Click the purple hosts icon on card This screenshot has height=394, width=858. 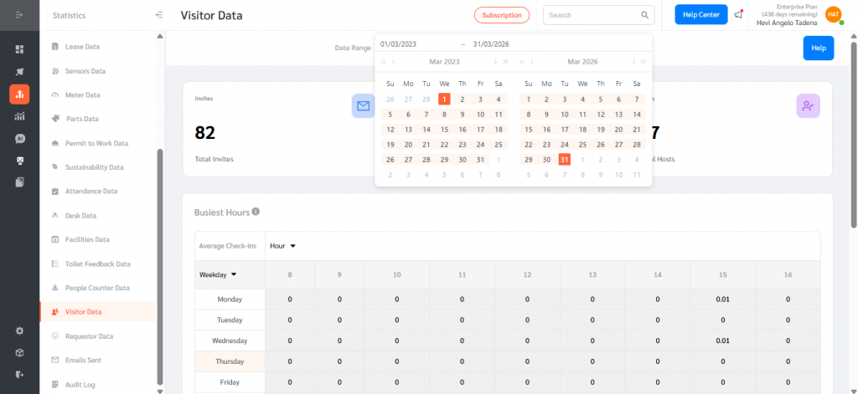(x=808, y=105)
